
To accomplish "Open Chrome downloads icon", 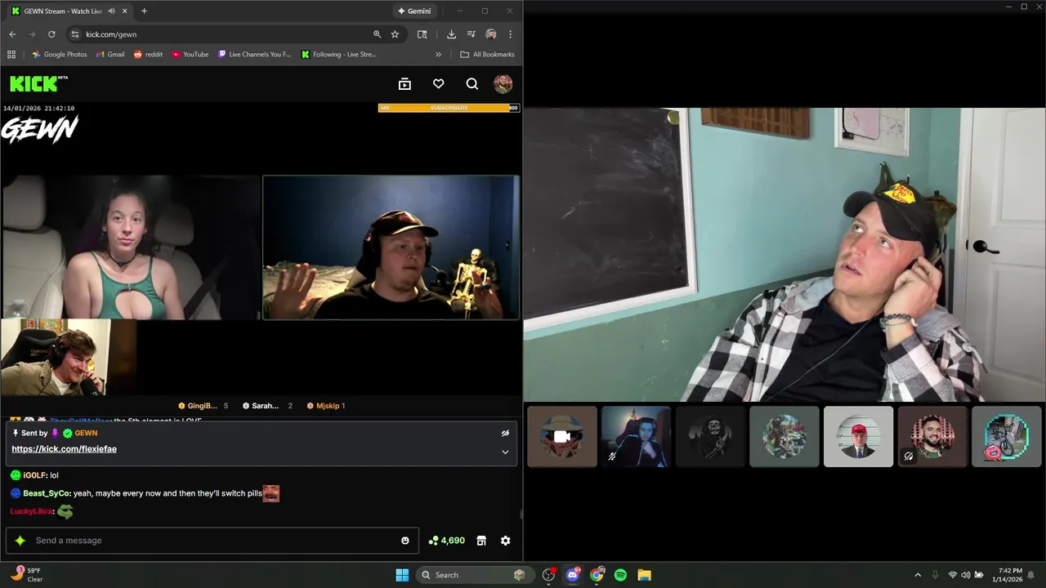I will click(x=451, y=34).
